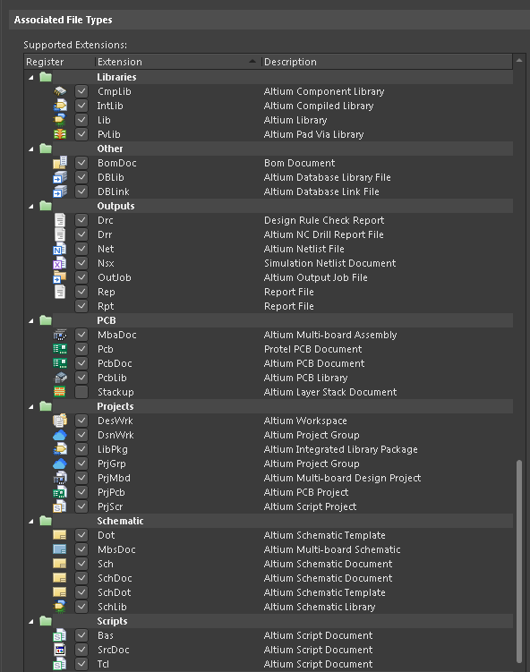
Task: Click the MbaDoc multi-board assembly icon
Action: point(60,335)
